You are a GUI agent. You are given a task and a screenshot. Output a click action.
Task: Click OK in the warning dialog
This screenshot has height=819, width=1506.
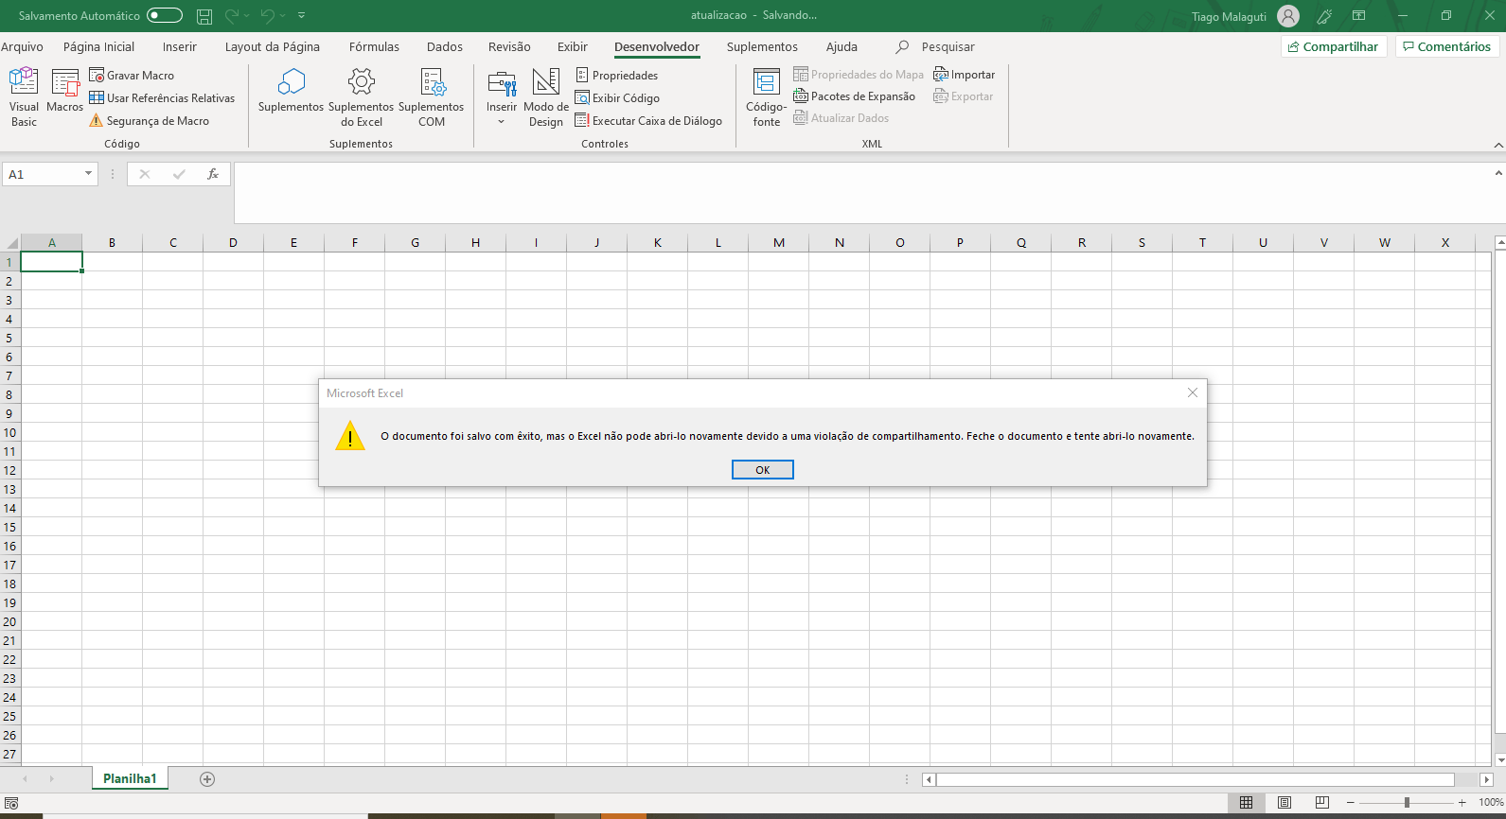coord(762,469)
